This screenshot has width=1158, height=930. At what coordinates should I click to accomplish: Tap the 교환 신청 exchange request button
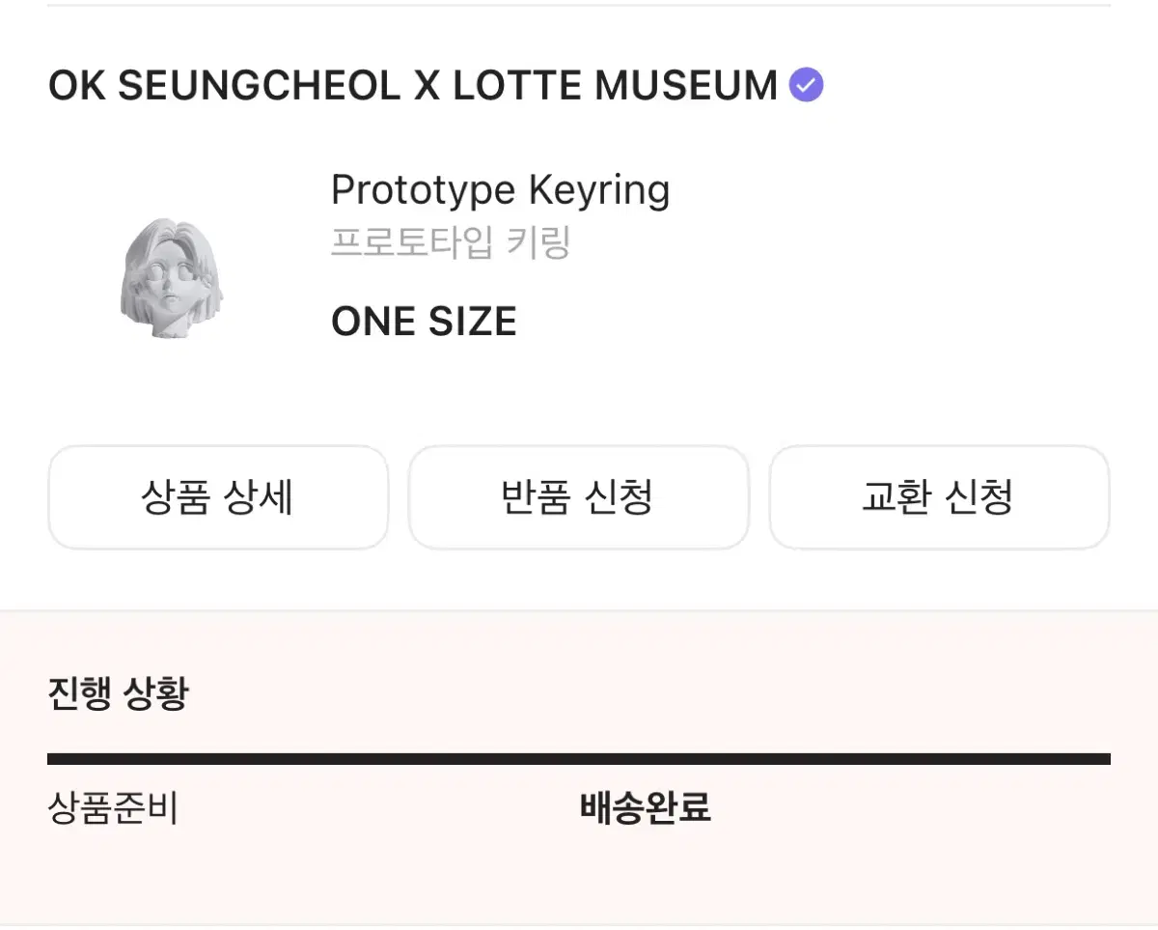click(x=938, y=497)
